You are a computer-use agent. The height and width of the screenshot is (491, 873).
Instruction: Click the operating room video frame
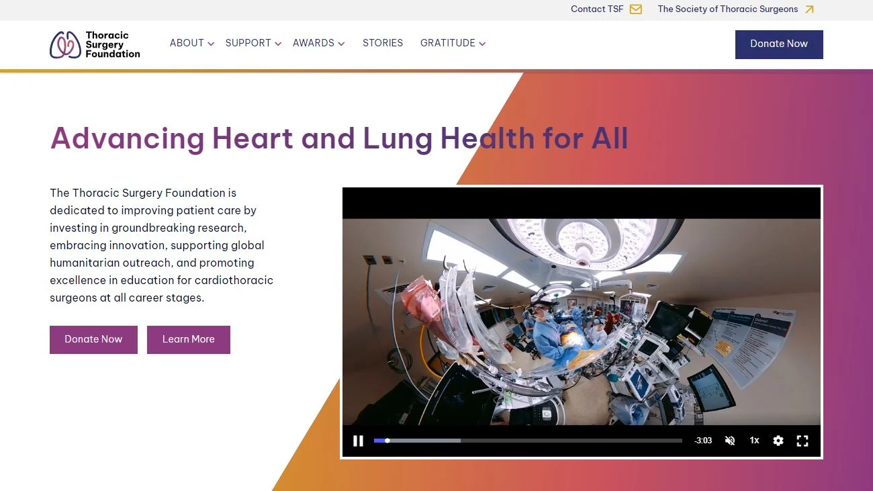point(582,321)
